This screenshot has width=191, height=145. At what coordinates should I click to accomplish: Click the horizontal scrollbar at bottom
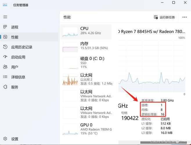tap(163, 142)
